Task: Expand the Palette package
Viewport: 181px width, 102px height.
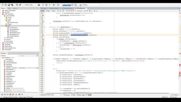Action: click(5, 24)
